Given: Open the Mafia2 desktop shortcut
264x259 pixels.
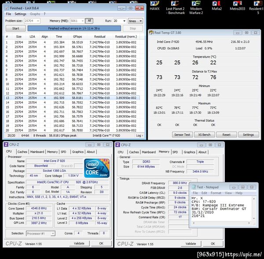Looking at the screenshot, I should tap(216, 5).
